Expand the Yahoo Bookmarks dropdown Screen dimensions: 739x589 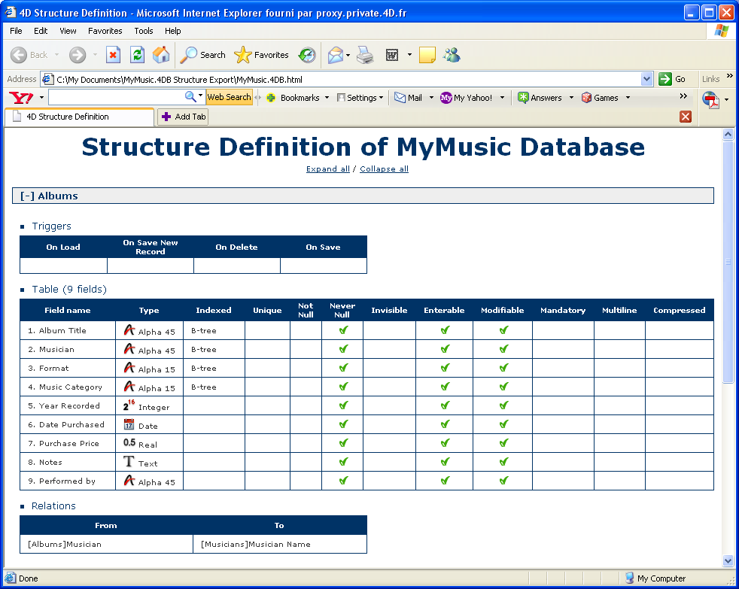[x=327, y=98]
